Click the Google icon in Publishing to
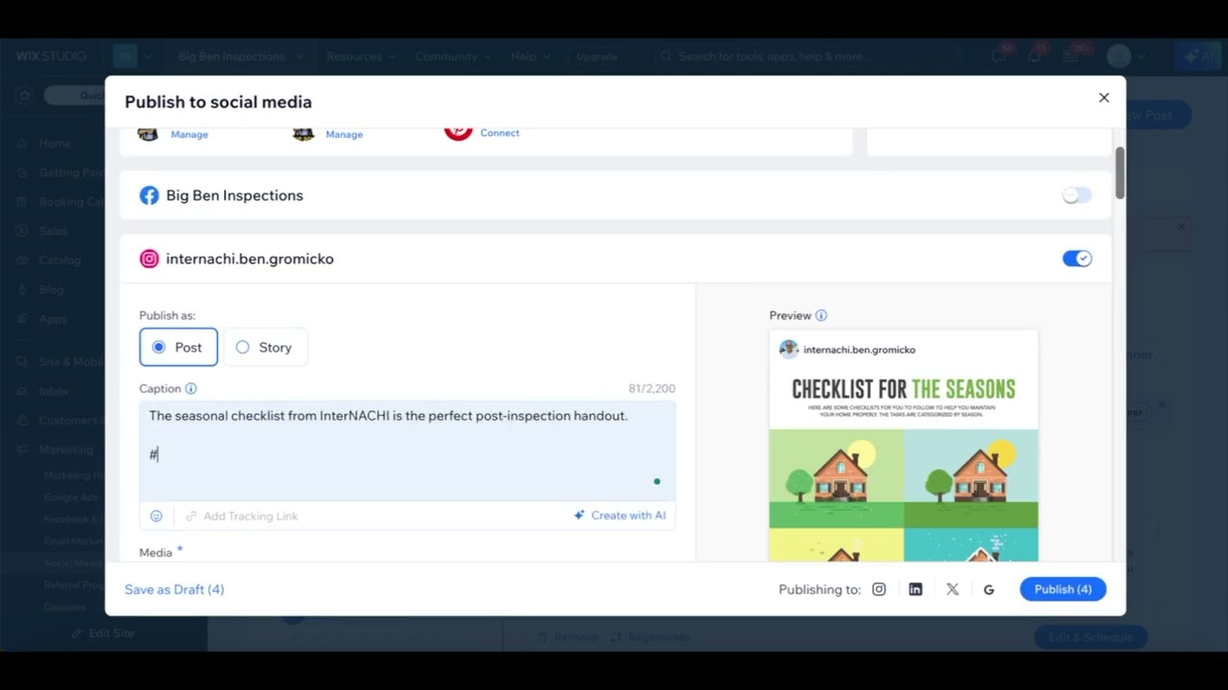 pyautogui.click(x=989, y=589)
